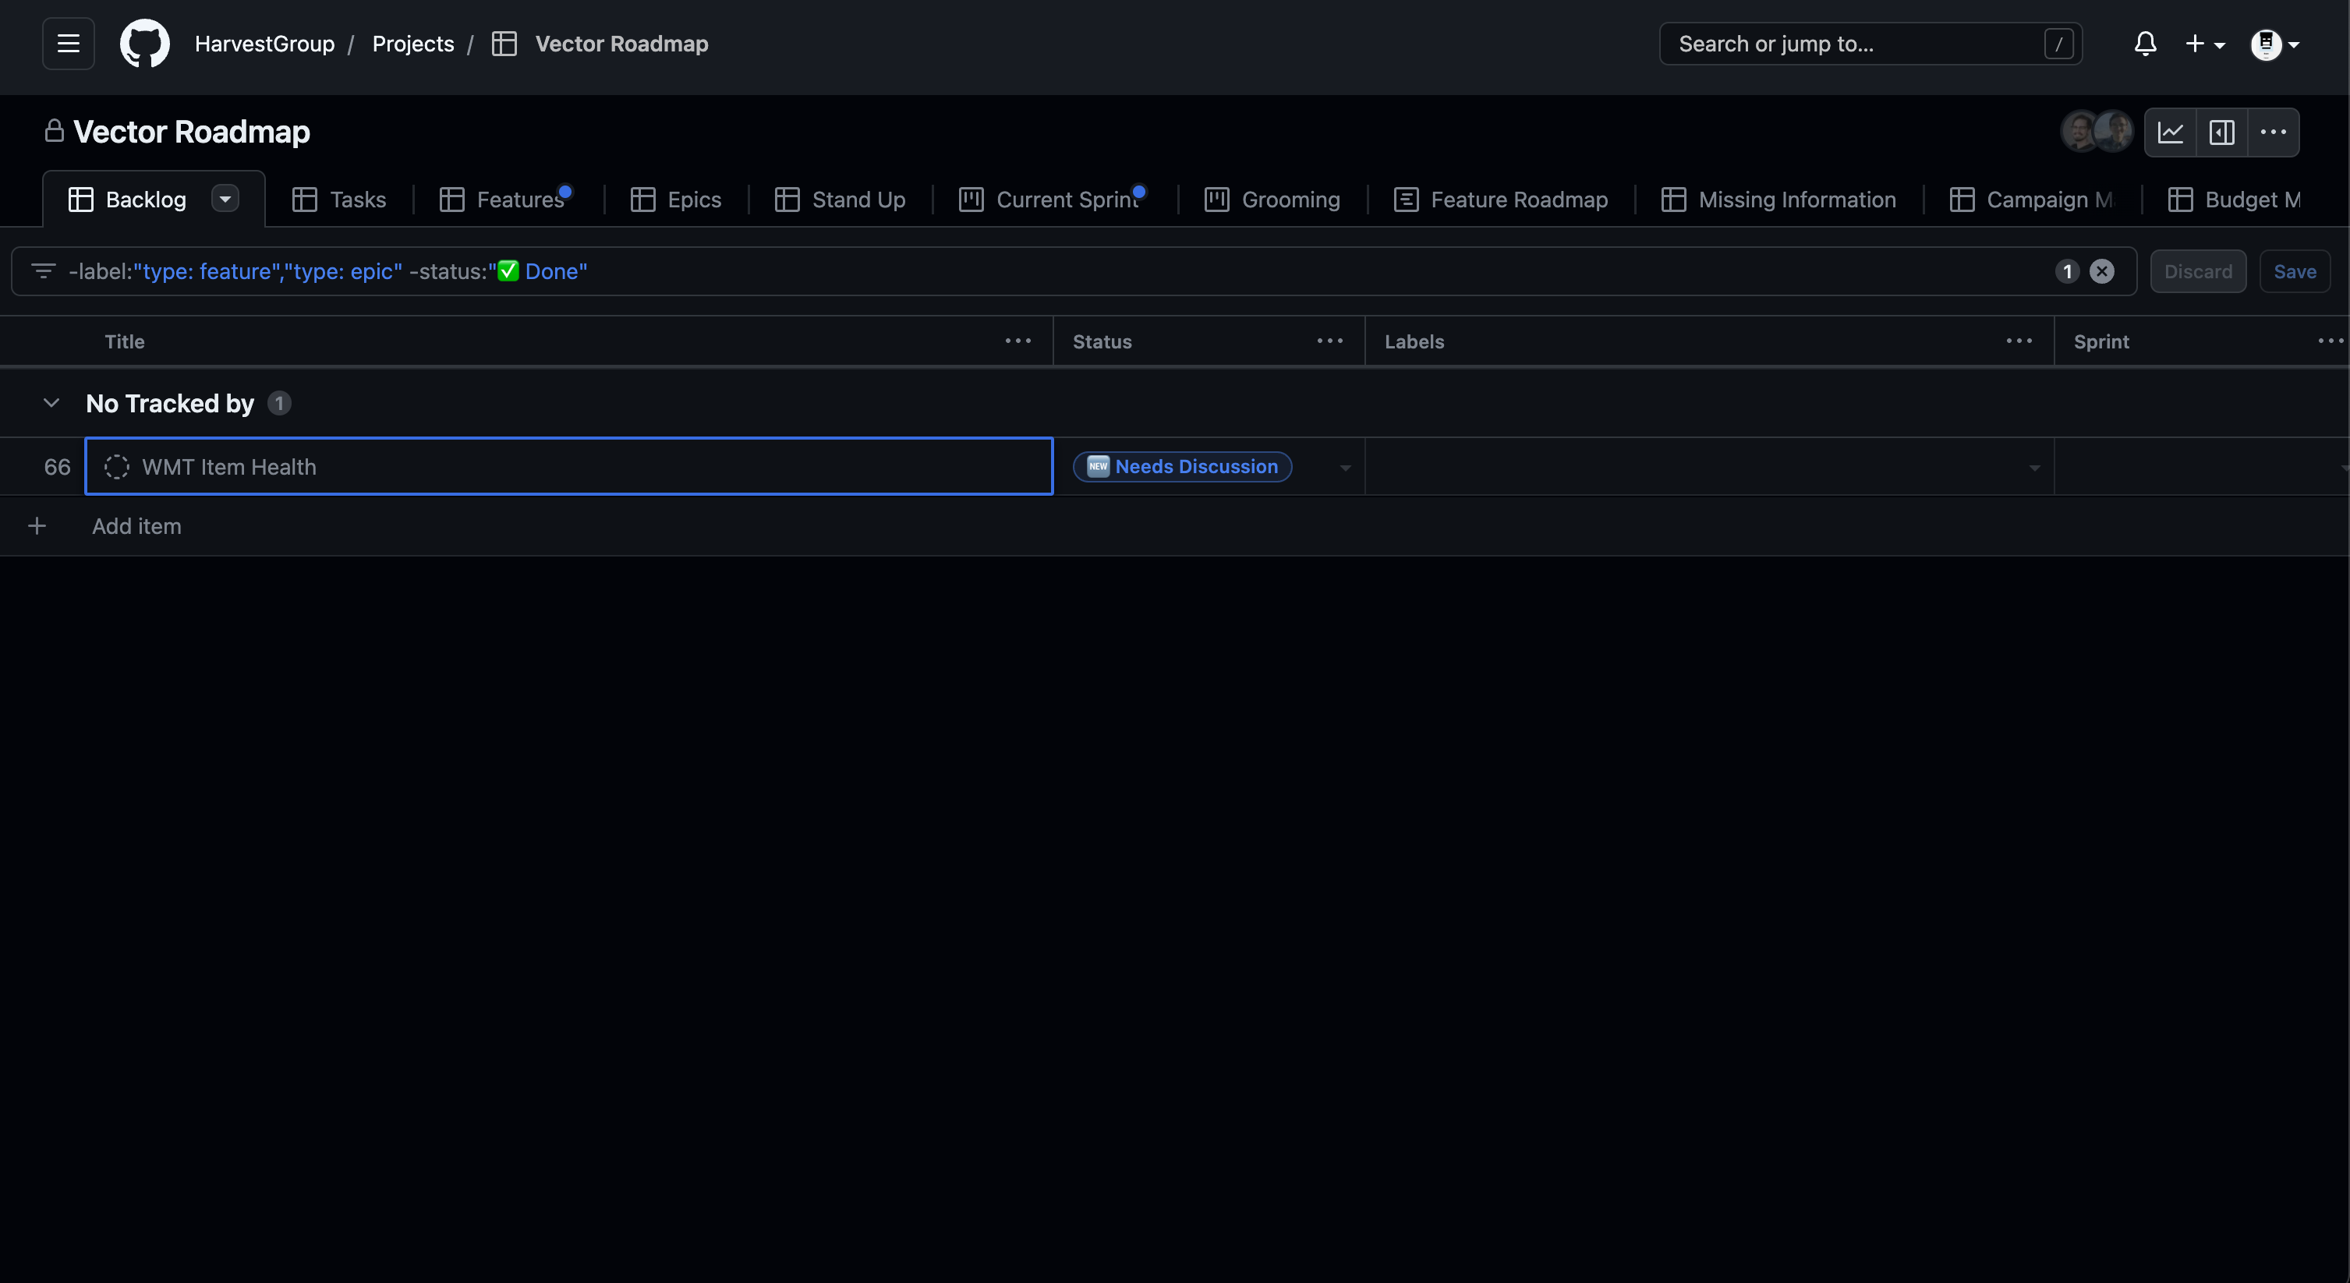The height and width of the screenshot is (1283, 2350).
Task: Open Title column options menu
Action: click(1018, 341)
